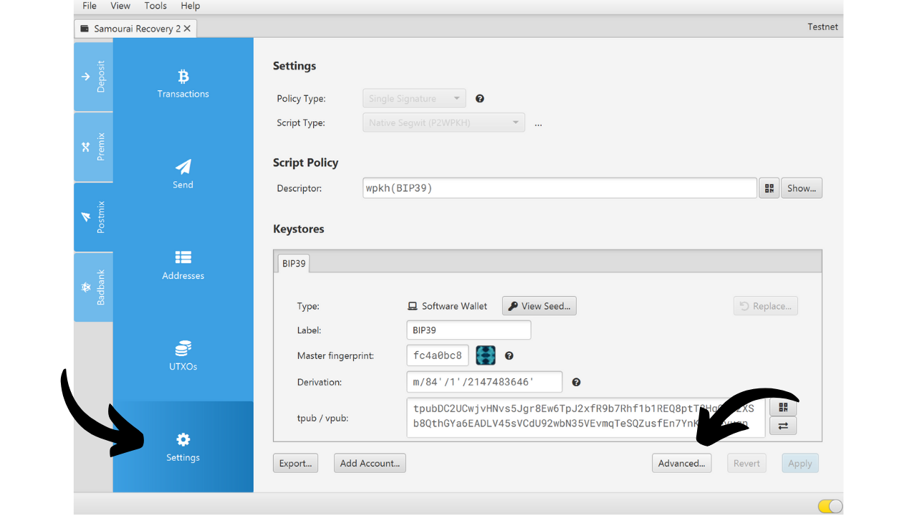
Task: Click the "Policy Type:" label
Action: click(302, 99)
